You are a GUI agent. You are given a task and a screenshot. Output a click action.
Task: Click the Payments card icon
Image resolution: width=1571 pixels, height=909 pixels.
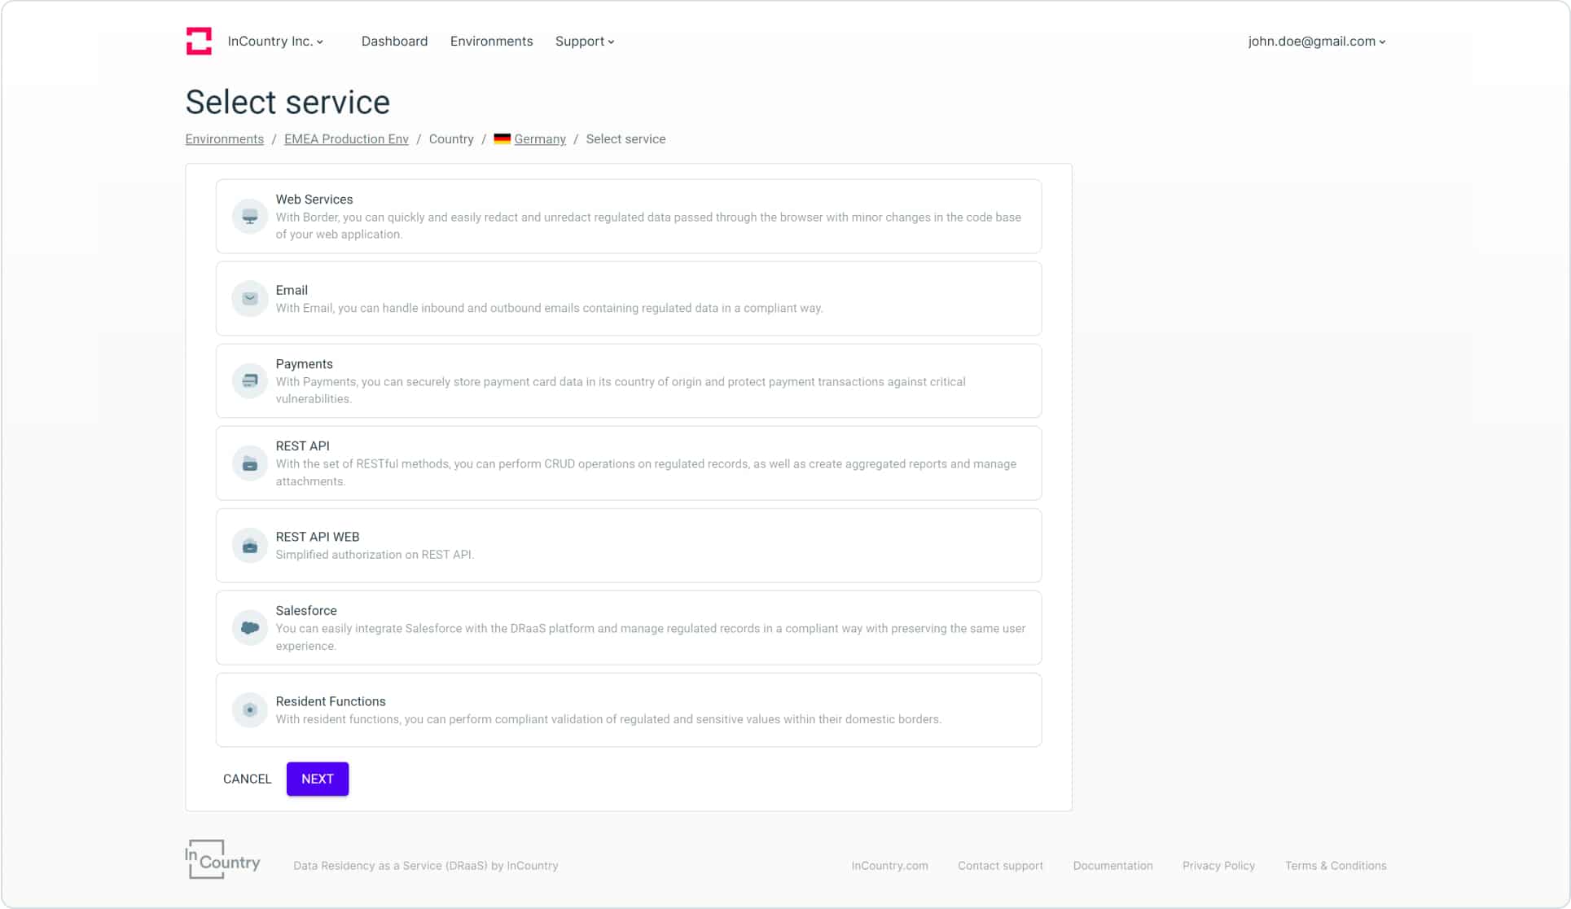click(249, 380)
